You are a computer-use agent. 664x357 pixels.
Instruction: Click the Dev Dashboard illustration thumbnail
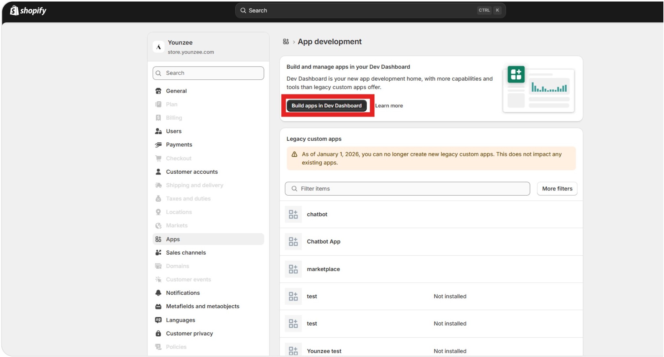[539, 89]
